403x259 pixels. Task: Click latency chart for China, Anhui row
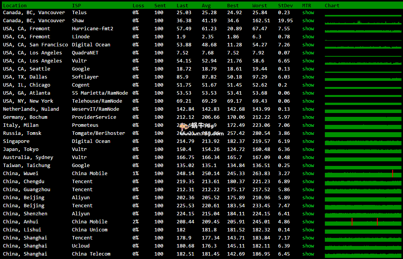click(x=363, y=222)
